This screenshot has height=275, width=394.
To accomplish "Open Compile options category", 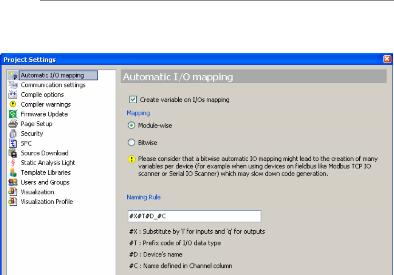I will coord(42,95).
